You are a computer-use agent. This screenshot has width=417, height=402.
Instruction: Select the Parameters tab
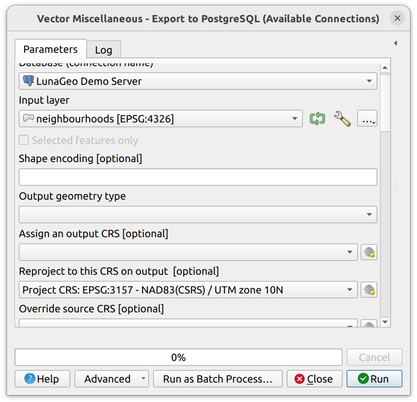pos(50,49)
